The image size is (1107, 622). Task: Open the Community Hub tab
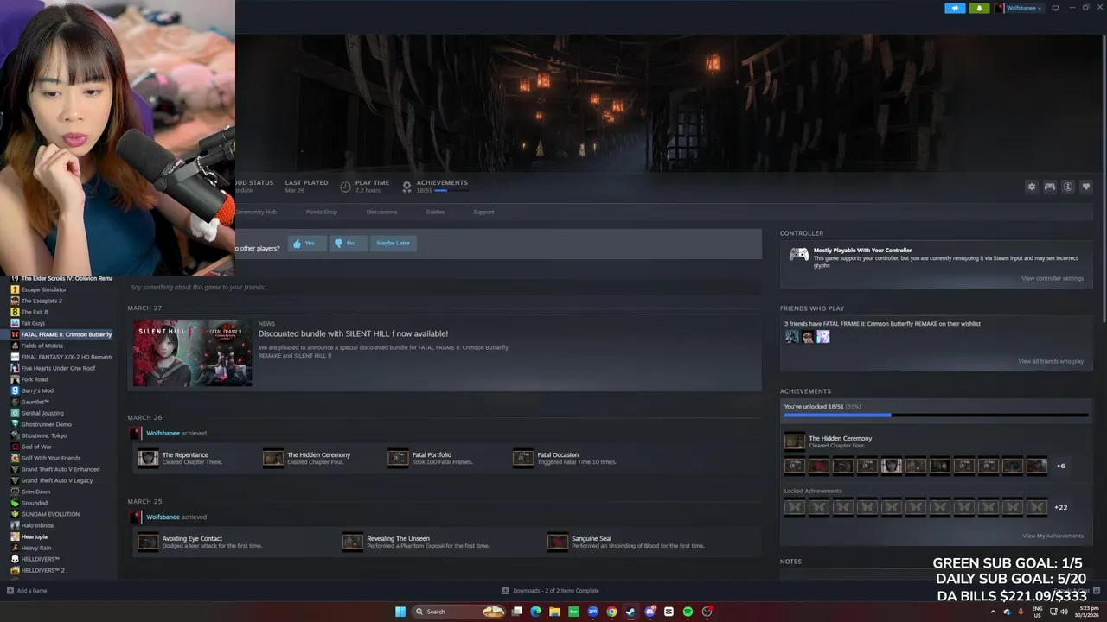pyautogui.click(x=256, y=212)
